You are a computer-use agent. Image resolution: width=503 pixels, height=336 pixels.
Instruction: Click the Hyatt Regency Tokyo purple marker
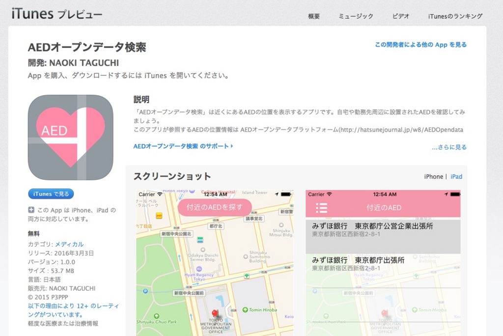pyautogui.click(x=199, y=269)
